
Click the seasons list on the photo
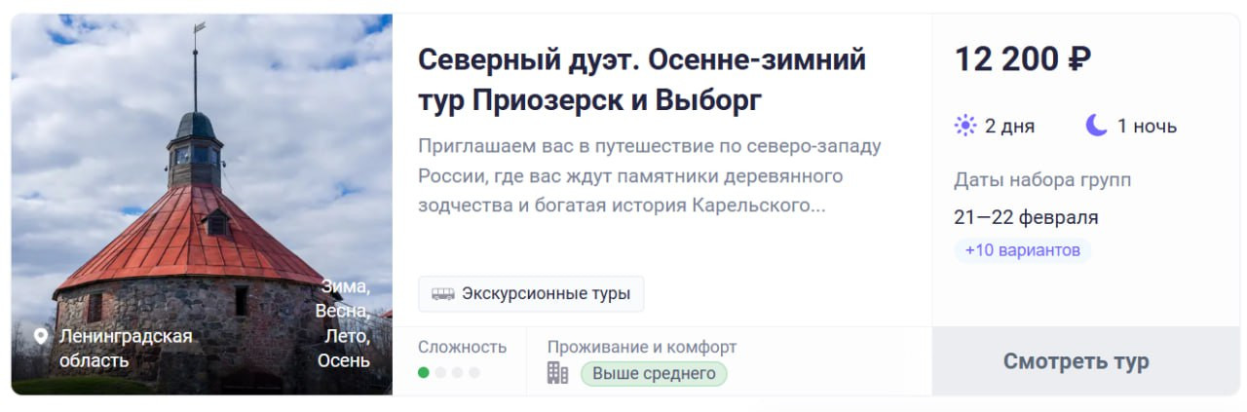[343, 323]
